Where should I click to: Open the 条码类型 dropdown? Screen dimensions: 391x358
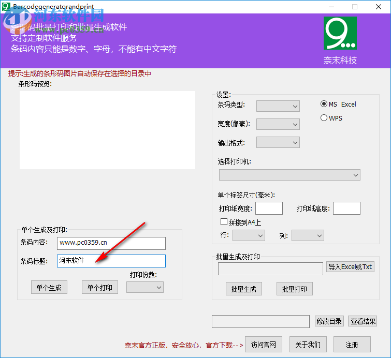tap(278, 106)
